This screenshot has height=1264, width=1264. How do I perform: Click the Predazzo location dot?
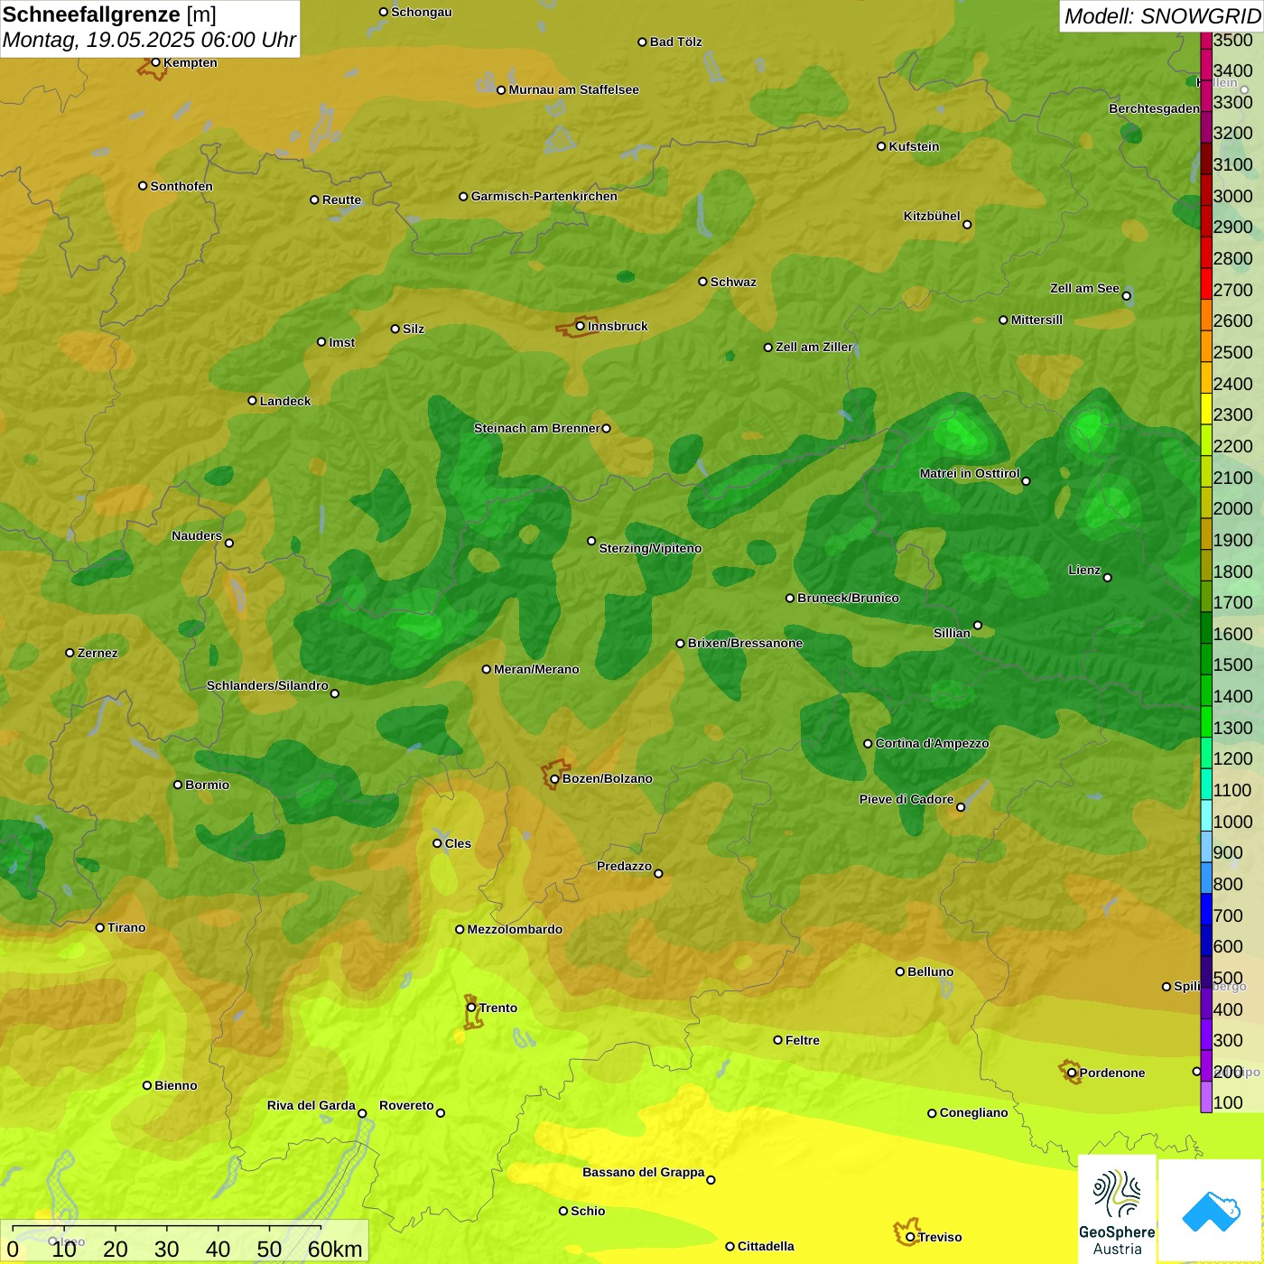(x=658, y=873)
